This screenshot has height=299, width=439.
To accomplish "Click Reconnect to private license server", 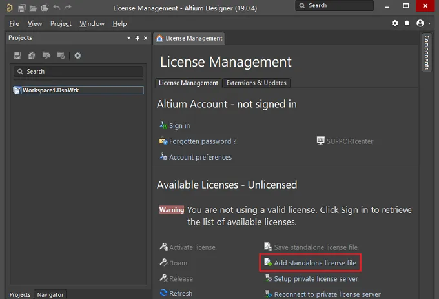I will point(327,294).
